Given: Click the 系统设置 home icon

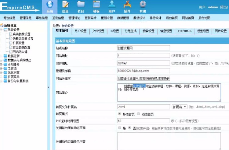Looking at the screenshot, I should tap(2, 25).
